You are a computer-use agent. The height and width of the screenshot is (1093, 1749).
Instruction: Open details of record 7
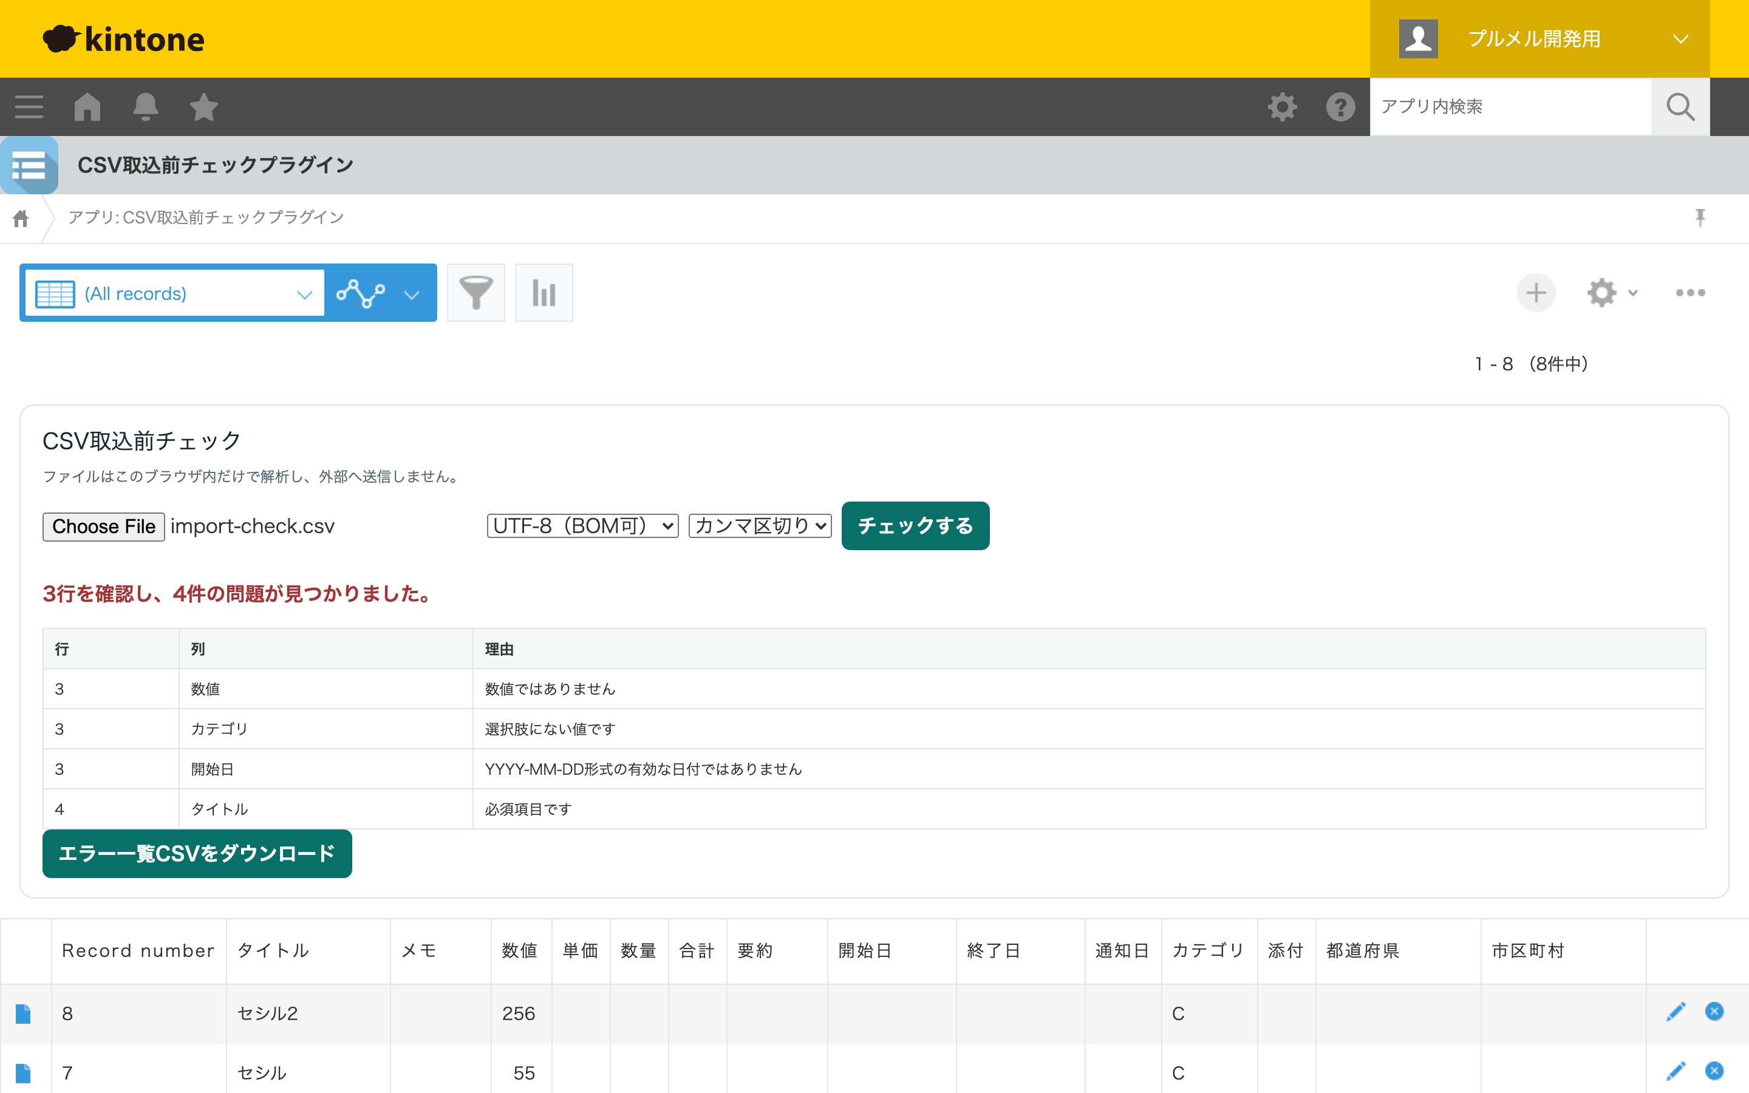click(x=23, y=1073)
